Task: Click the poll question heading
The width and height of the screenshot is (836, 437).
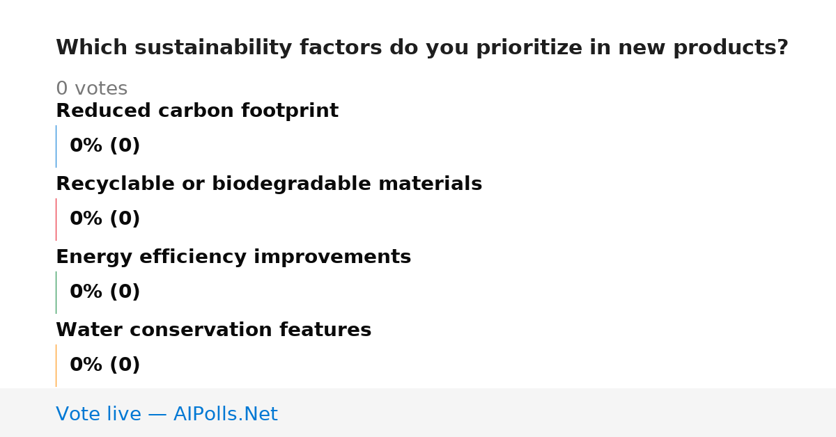Action: (x=421, y=48)
